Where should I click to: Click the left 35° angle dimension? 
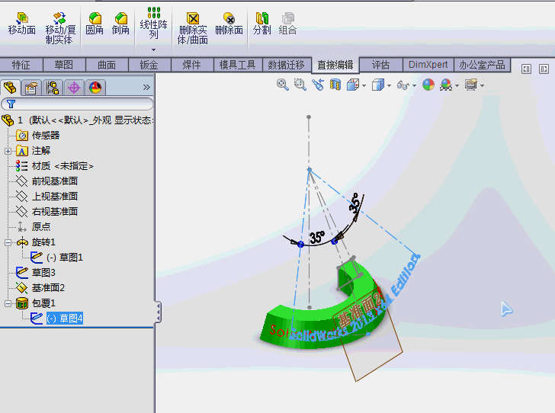coord(317,238)
